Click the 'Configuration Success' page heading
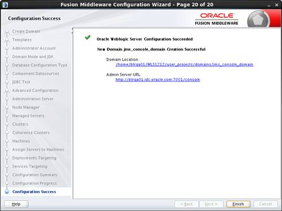Viewport: 282px width, 211px height. (x=34, y=18)
